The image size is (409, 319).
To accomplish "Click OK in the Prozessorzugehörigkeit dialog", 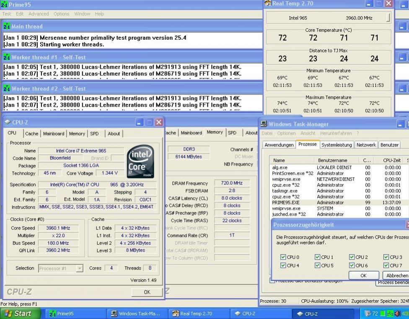I will [x=363, y=275].
